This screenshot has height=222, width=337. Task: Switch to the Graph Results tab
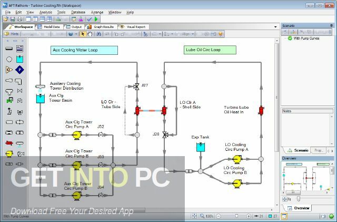point(101,27)
